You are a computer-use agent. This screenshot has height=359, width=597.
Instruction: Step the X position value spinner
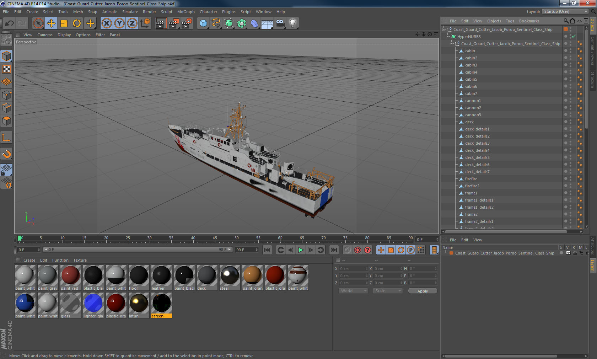pyautogui.click(x=367, y=269)
